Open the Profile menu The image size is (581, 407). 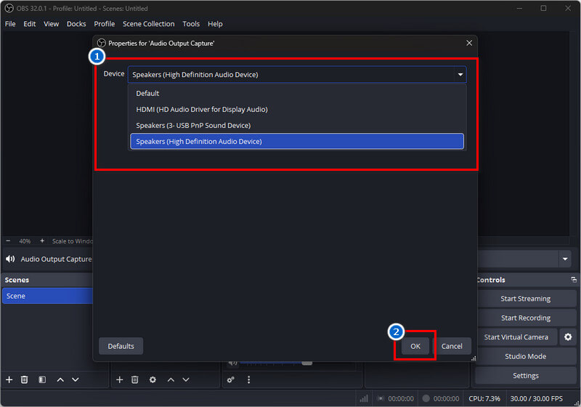tap(104, 24)
